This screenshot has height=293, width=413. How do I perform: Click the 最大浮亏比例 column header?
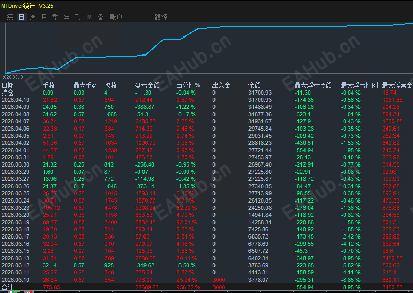[360, 85]
